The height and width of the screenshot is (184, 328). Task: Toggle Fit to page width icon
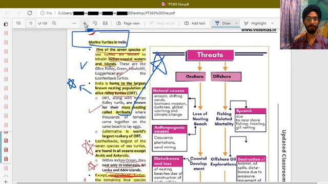point(105,24)
